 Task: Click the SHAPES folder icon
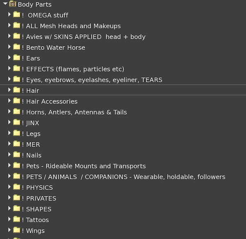click(17, 208)
